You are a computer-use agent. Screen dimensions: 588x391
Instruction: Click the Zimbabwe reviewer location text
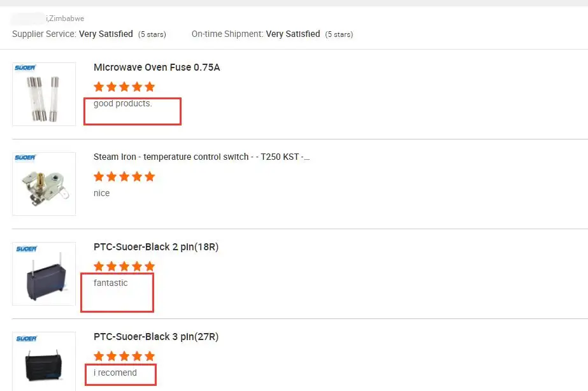(66, 18)
